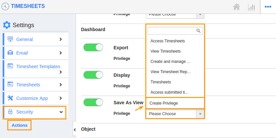Open Timesheet Templates settings
276x138 pixels.
[x=38, y=67]
